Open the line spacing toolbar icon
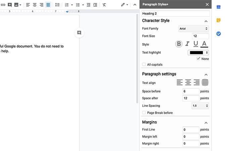225x151 pixels. click(57, 5)
